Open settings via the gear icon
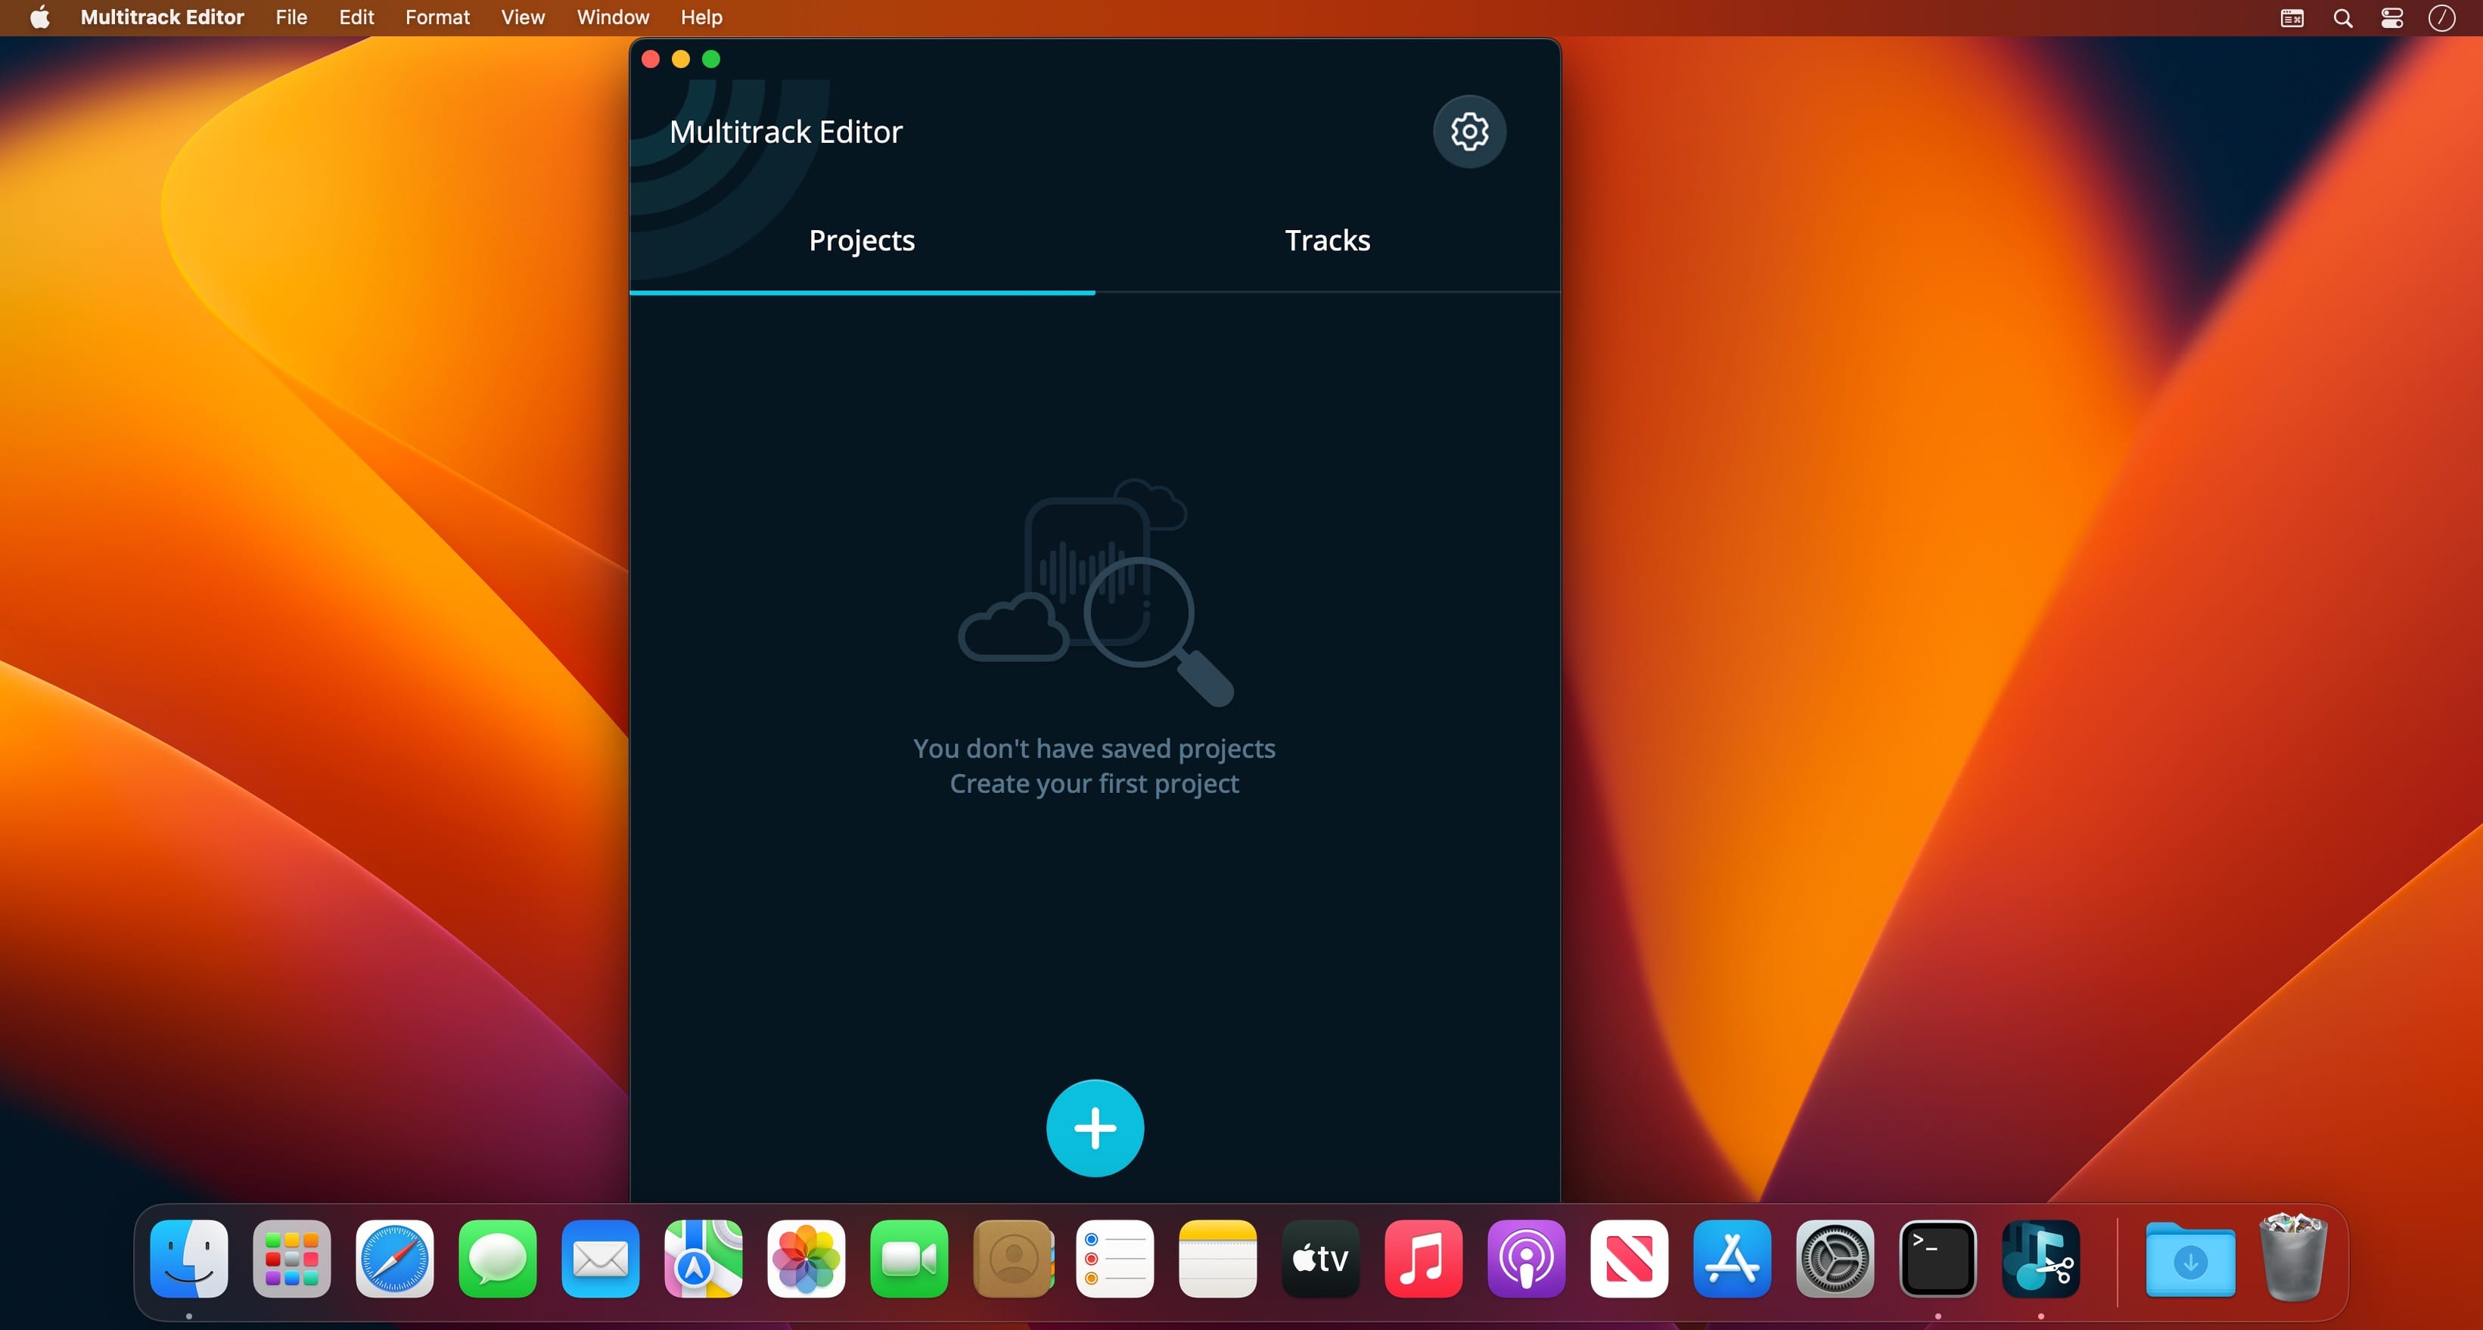This screenshot has height=1330, width=2483. pyautogui.click(x=1468, y=131)
